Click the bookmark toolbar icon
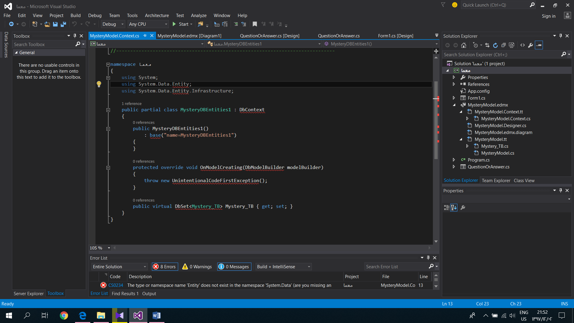 point(255,24)
